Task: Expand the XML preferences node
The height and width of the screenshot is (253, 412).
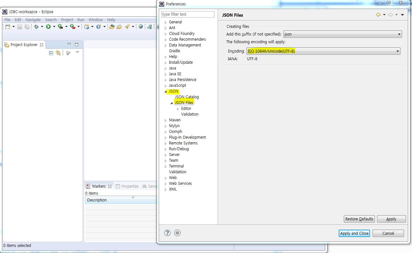Action: tap(166, 189)
